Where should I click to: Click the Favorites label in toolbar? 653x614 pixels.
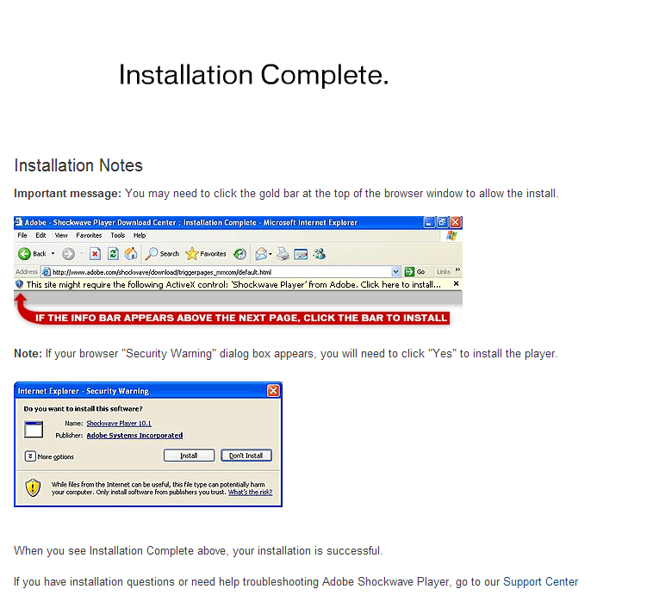[x=213, y=253]
